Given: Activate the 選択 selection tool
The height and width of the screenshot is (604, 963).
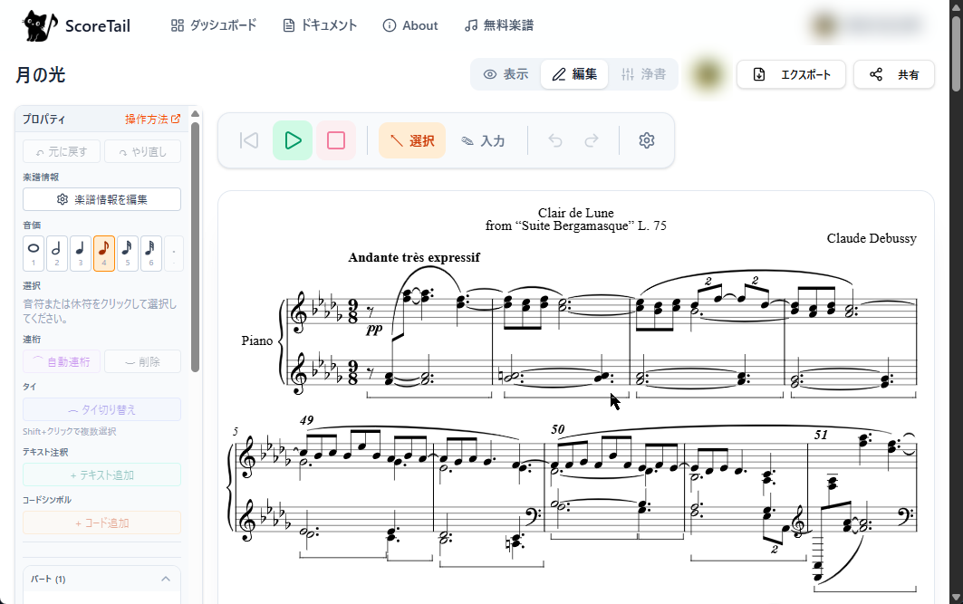Looking at the screenshot, I should [412, 140].
